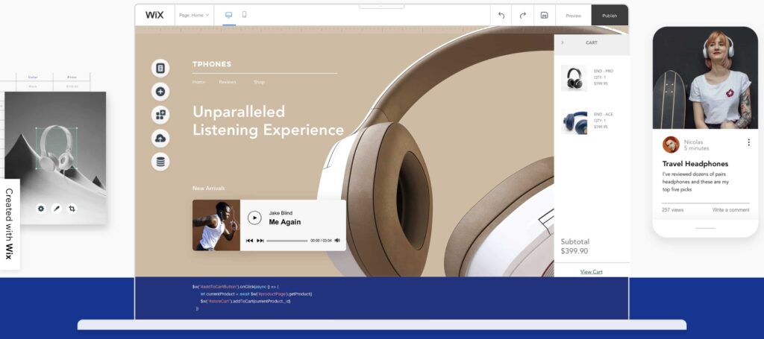This screenshot has height=339, width=764.
Task: Go to Shop nav menu item
Action: (x=259, y=82)
